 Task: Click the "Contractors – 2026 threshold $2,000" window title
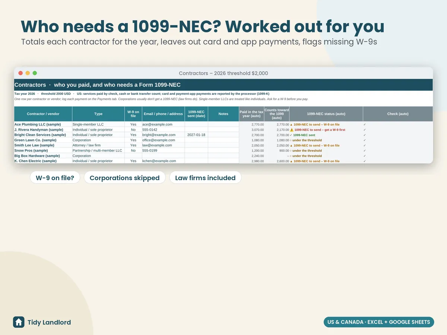click(223, 73)
